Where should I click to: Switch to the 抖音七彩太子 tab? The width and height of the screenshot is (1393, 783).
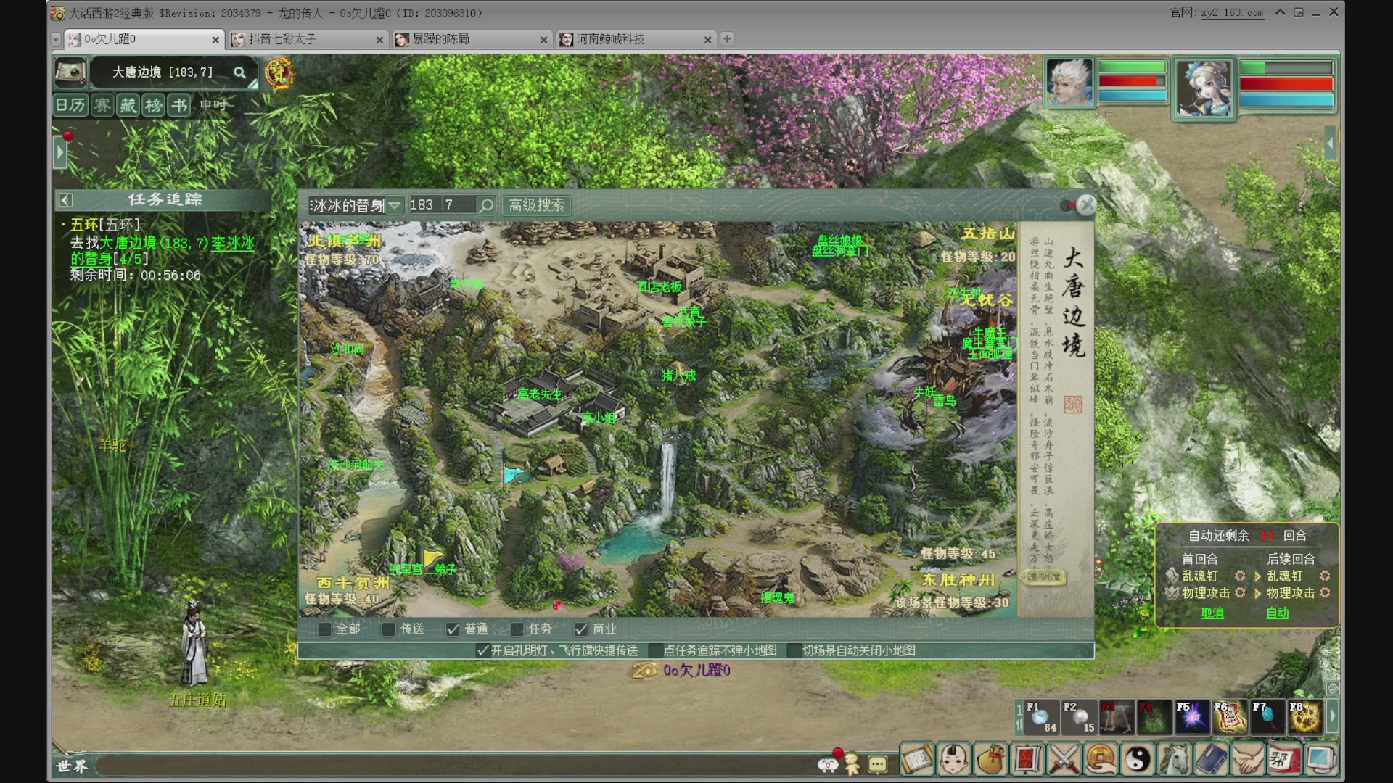tap(307, 39)
